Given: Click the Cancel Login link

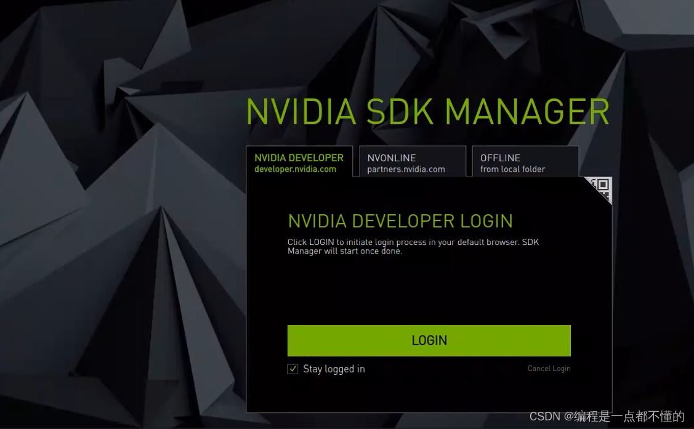Looking at the screenshot, I should coord(549,369).
